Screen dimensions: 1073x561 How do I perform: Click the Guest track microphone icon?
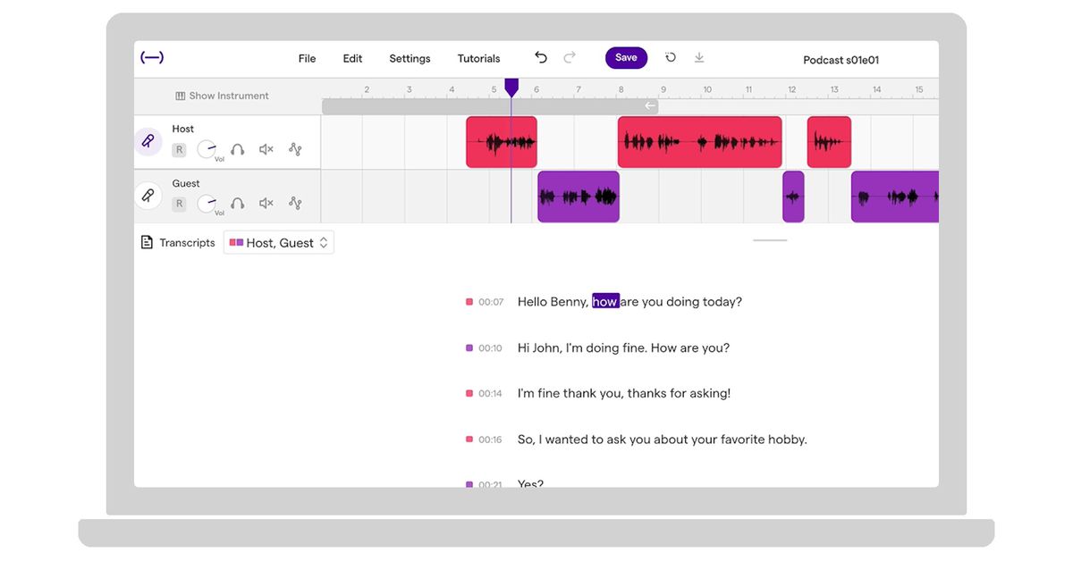coord(148,196)
